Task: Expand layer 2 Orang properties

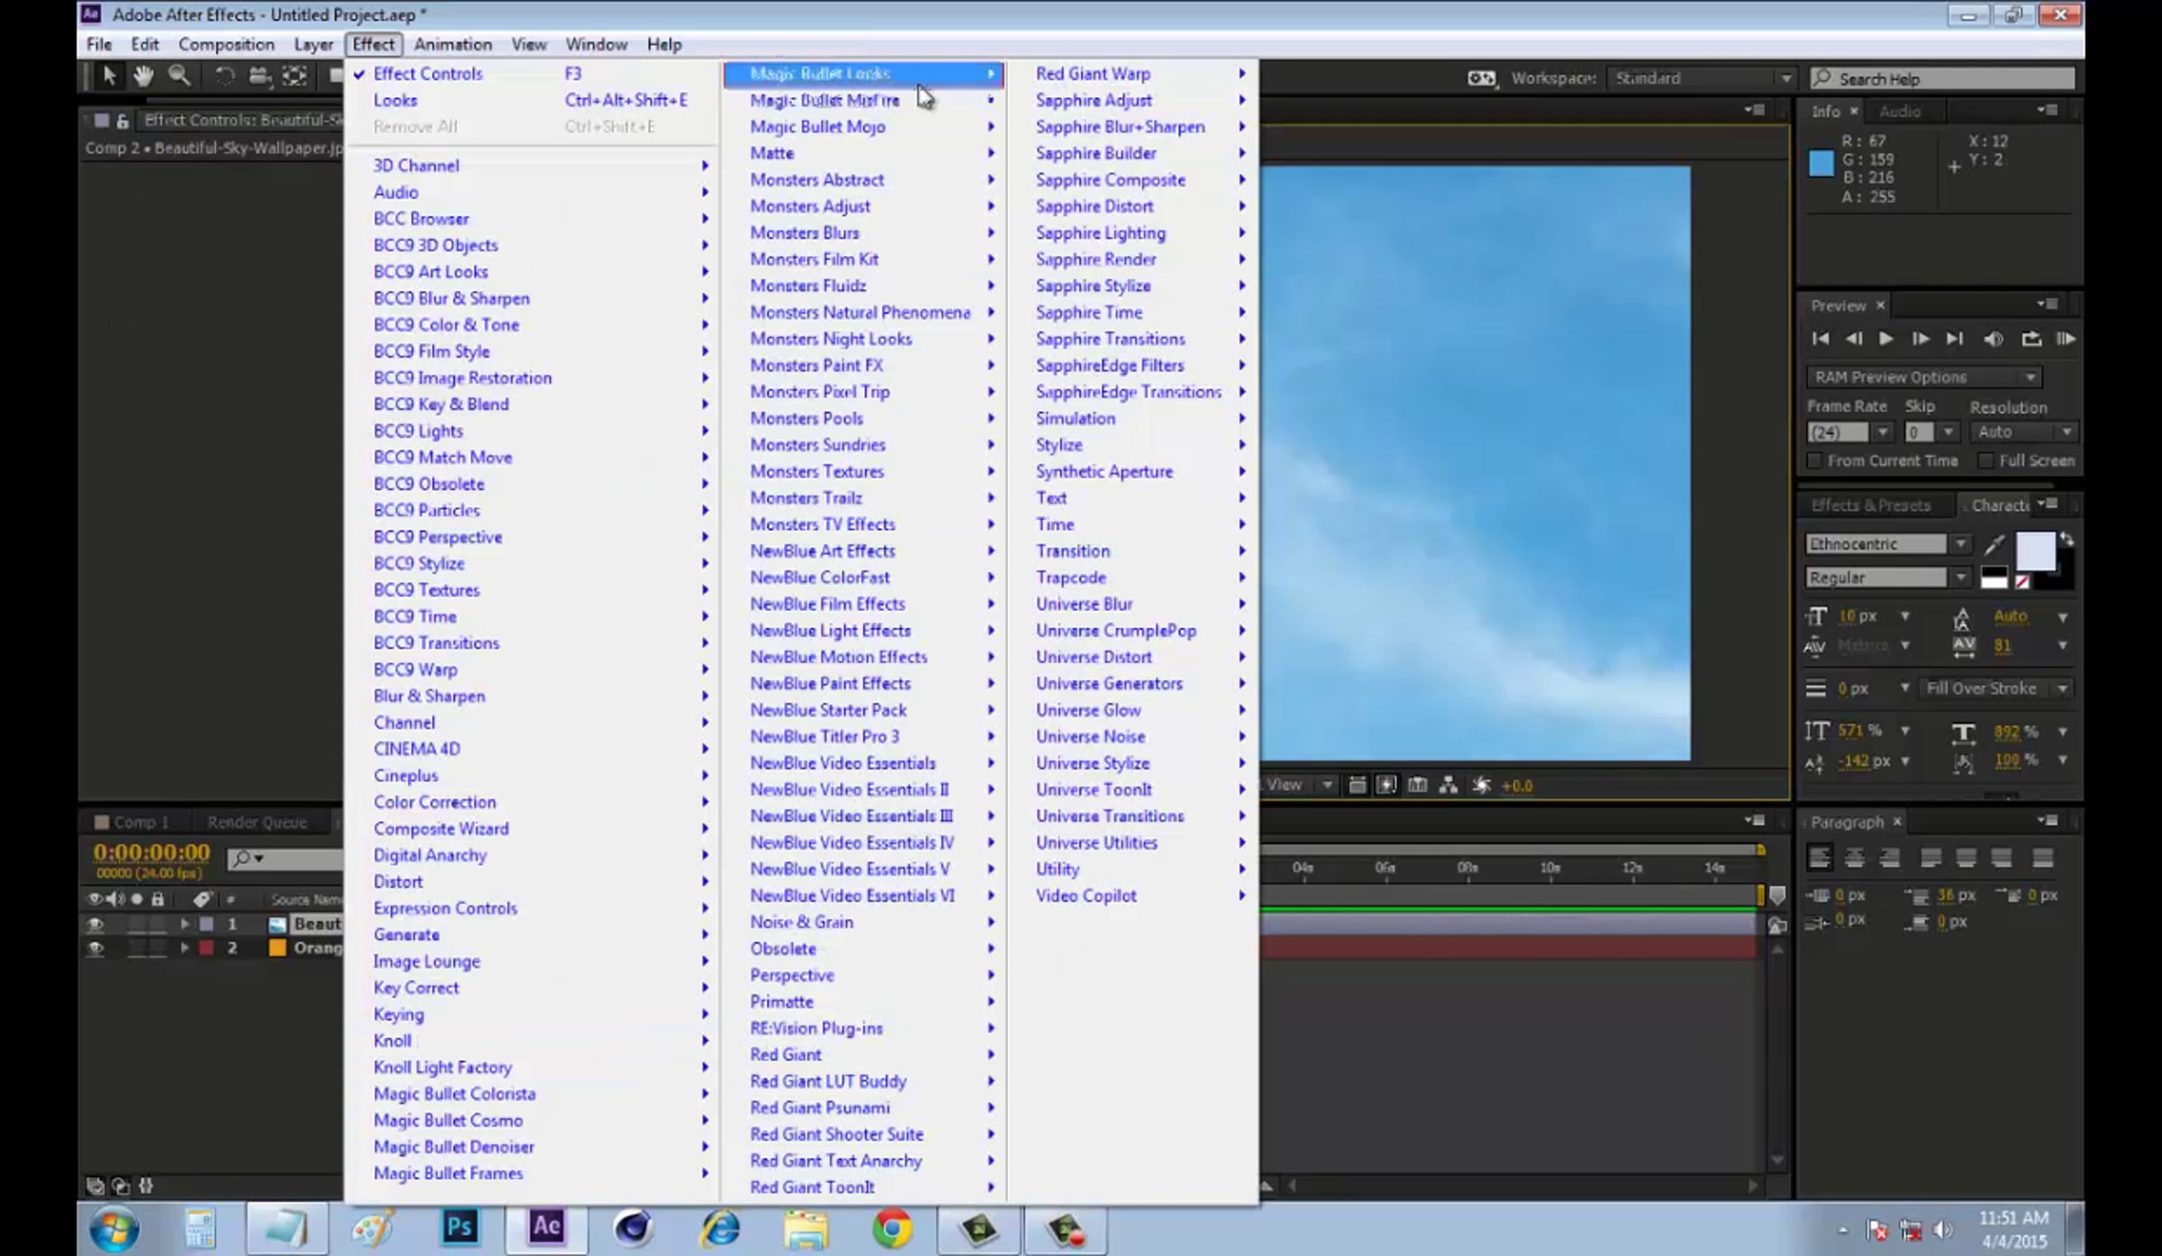Action: pyautogui.click(x=184, y=948)
